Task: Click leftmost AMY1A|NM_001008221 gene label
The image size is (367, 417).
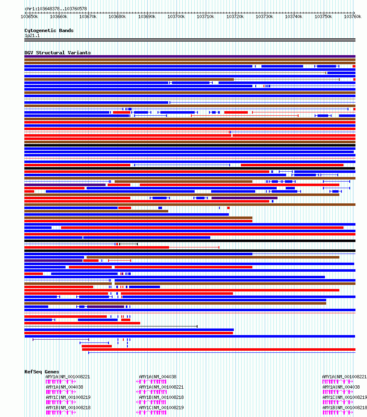Action: 68,377
